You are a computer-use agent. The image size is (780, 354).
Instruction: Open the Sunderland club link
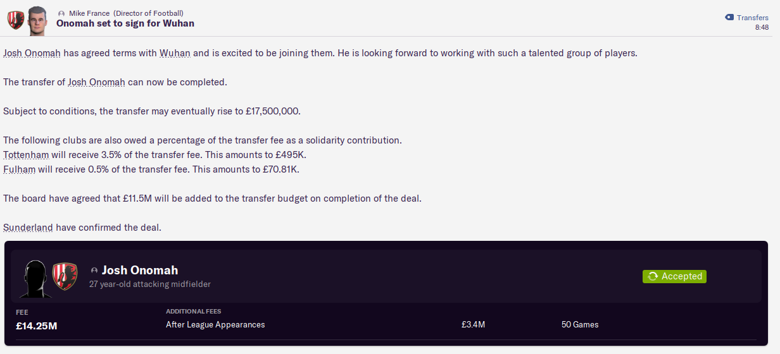pyautogui.click(x=28, y=228)
